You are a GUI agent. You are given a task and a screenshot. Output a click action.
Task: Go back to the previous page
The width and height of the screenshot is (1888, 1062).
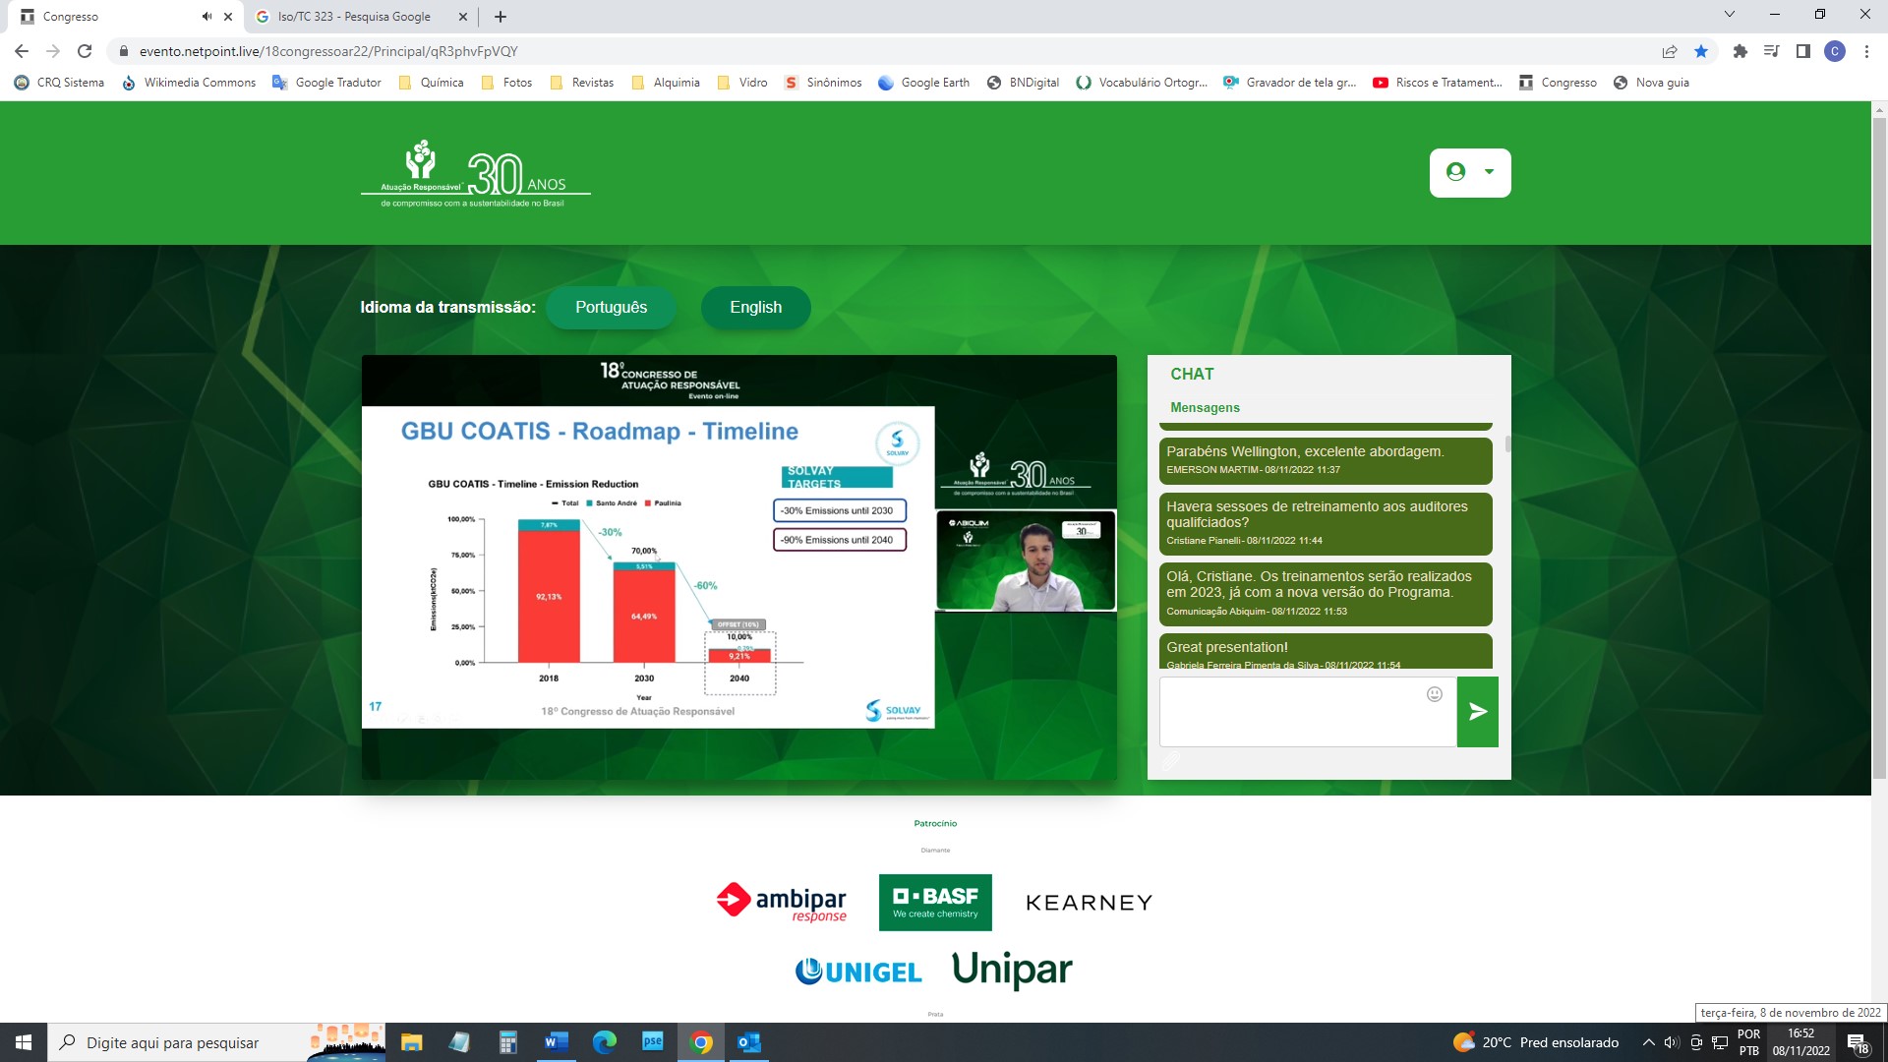click(22, 51)
